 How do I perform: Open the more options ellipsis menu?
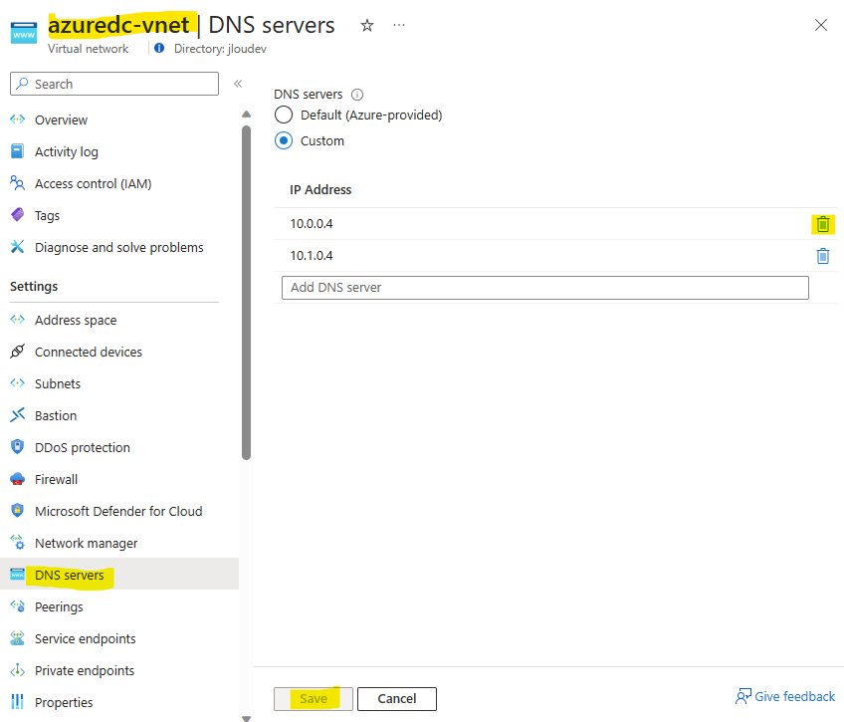point(399,25)
